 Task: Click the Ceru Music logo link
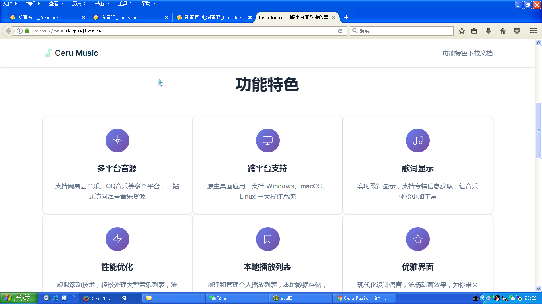(x=71, y=53)
